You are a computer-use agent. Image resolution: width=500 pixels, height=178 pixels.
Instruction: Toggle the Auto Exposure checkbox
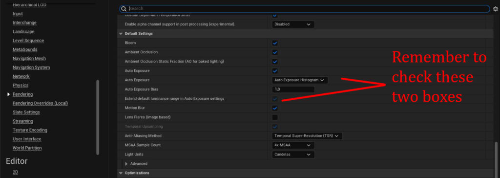click(275, 70)
